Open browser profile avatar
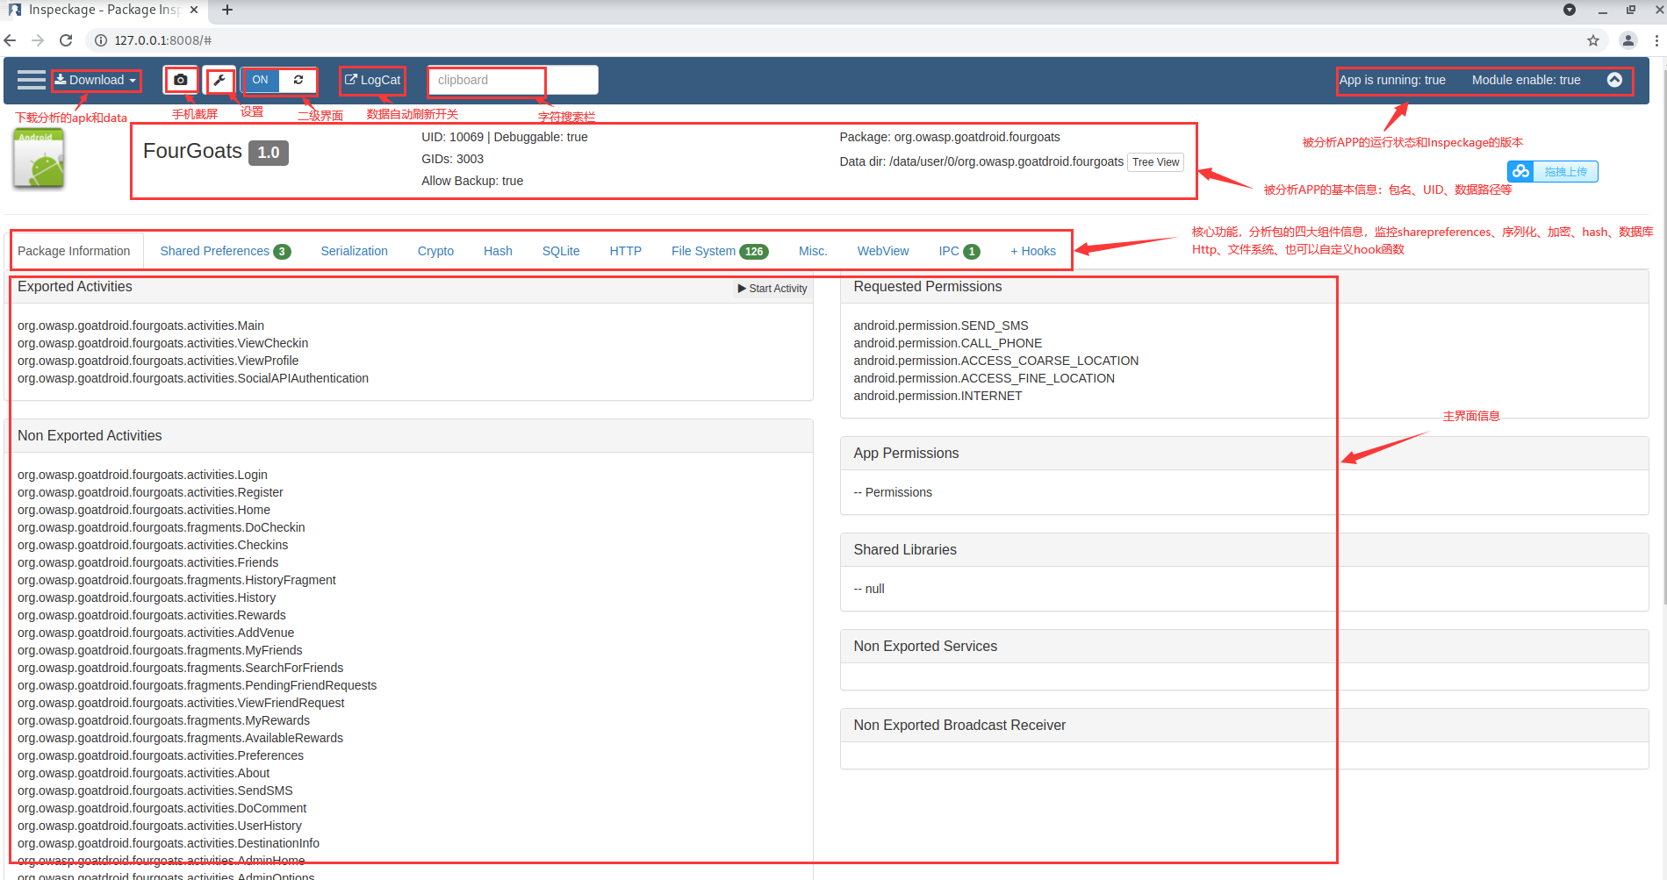Screen dimensions: 1667x880 point(1628,40)
